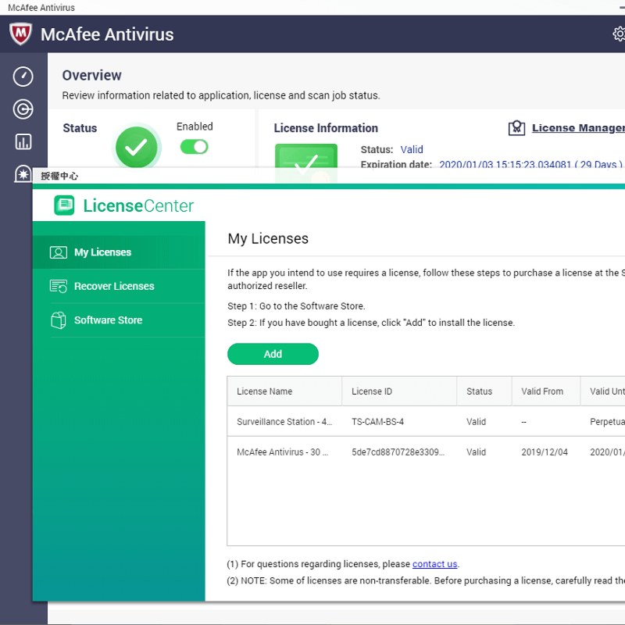Click the green status checkmark circle
Viewport: 625px width, 625px height.
click(x=137, y=147)
